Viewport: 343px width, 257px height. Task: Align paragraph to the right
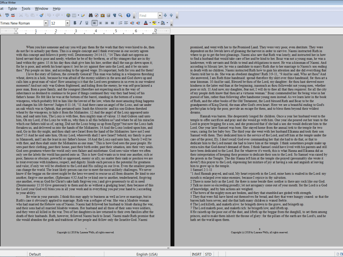106,23
